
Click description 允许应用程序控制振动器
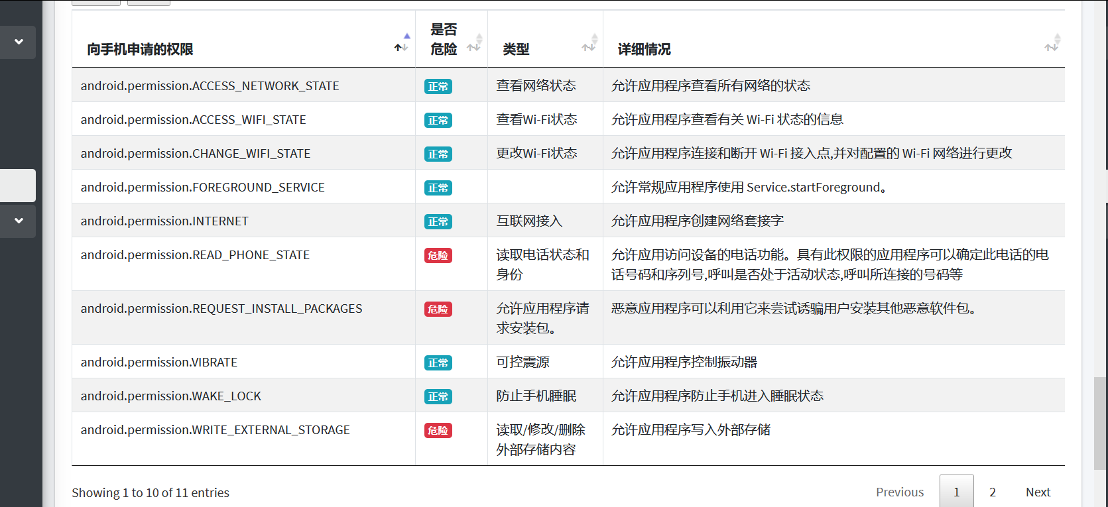coord(684,362)
